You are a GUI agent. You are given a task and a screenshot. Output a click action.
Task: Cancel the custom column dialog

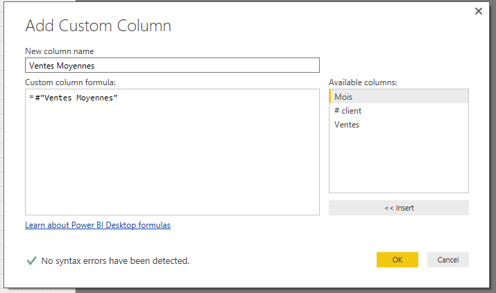coord(447,260)
